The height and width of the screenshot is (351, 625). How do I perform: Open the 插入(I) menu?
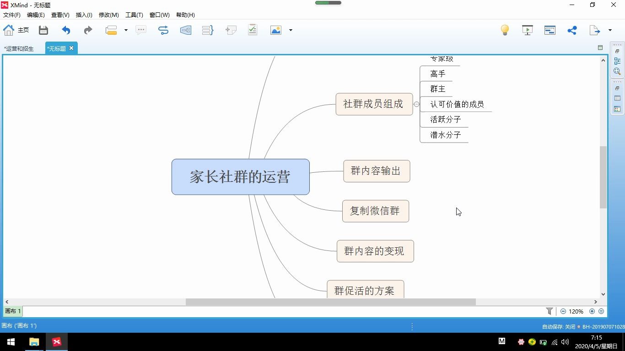point(84,15)
